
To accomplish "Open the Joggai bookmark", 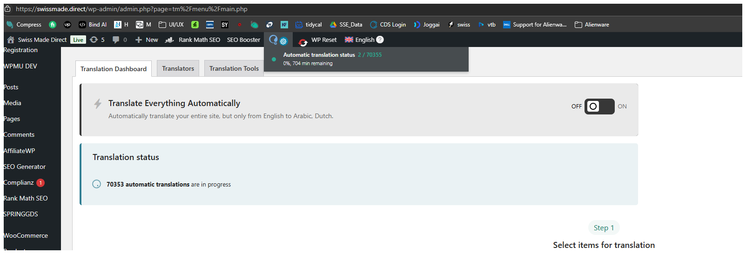I will (x=426, y=25).
